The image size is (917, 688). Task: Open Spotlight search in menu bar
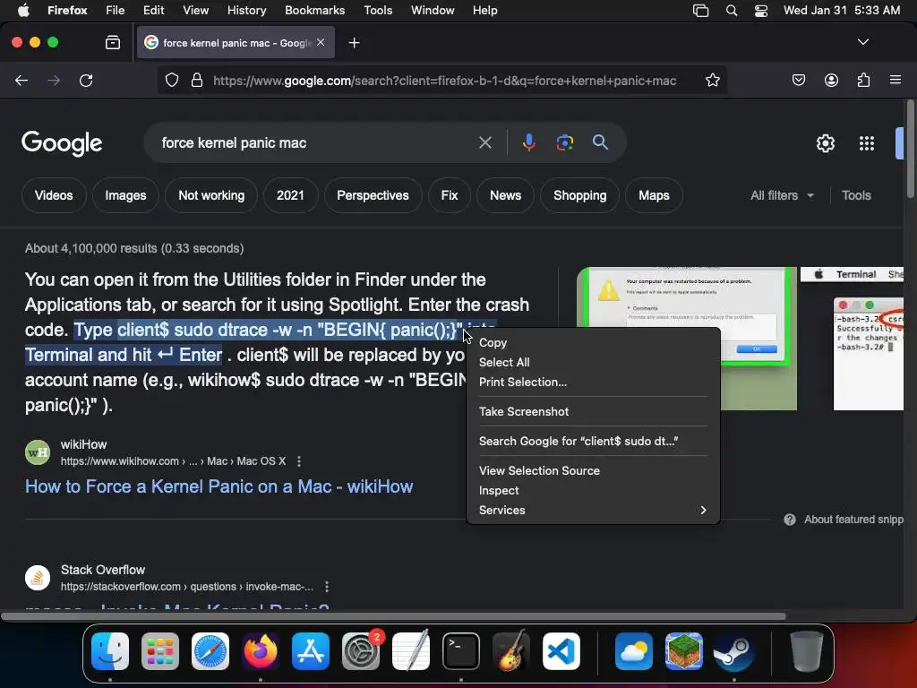point(731,10)
